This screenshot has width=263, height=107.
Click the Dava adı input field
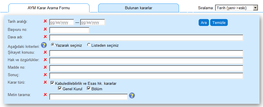click(146, 38)
